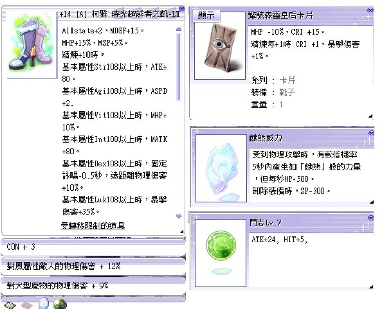Click the 'MHP+15%、MSP+5%' line
382x309 pixels.
(x=95, y=43)
